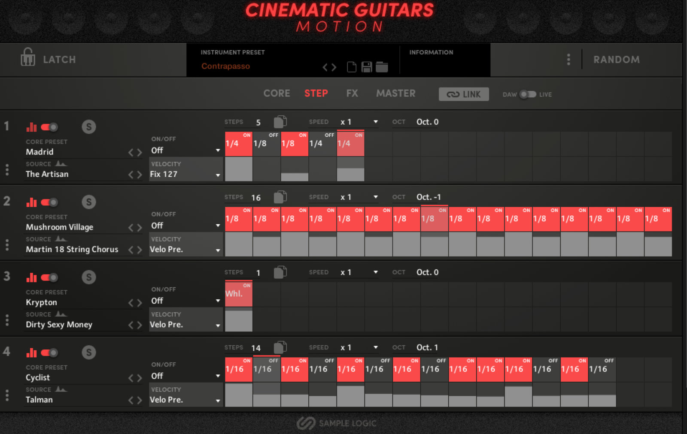Image resolution: width=687 pixels, height=434 pixels.
Task: Click core 4 red level meter icon
Action: tap(31, 353)
